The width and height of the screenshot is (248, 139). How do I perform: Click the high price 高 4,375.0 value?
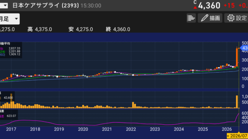[x=40, y=29]
